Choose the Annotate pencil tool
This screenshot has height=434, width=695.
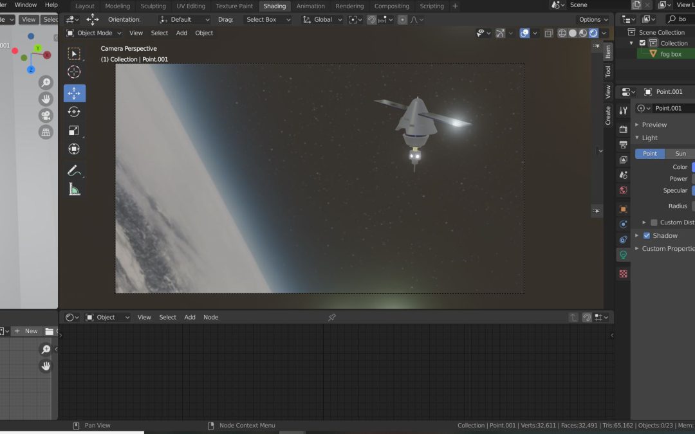pyautogui.click(x=74, y=171)
